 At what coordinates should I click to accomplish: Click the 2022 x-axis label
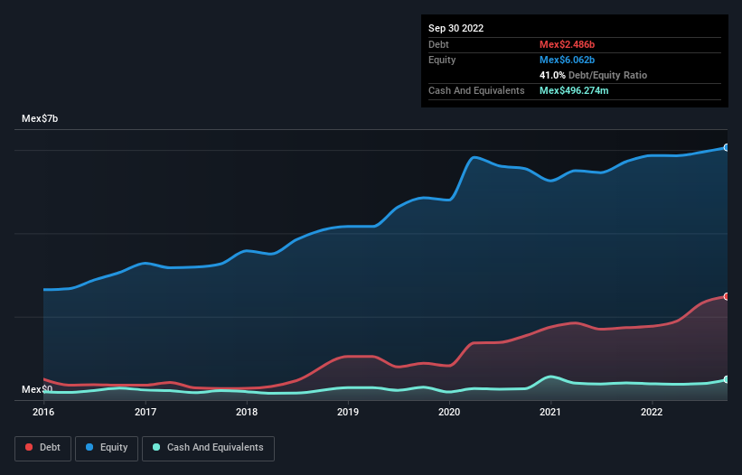click(x=652, y=412)
